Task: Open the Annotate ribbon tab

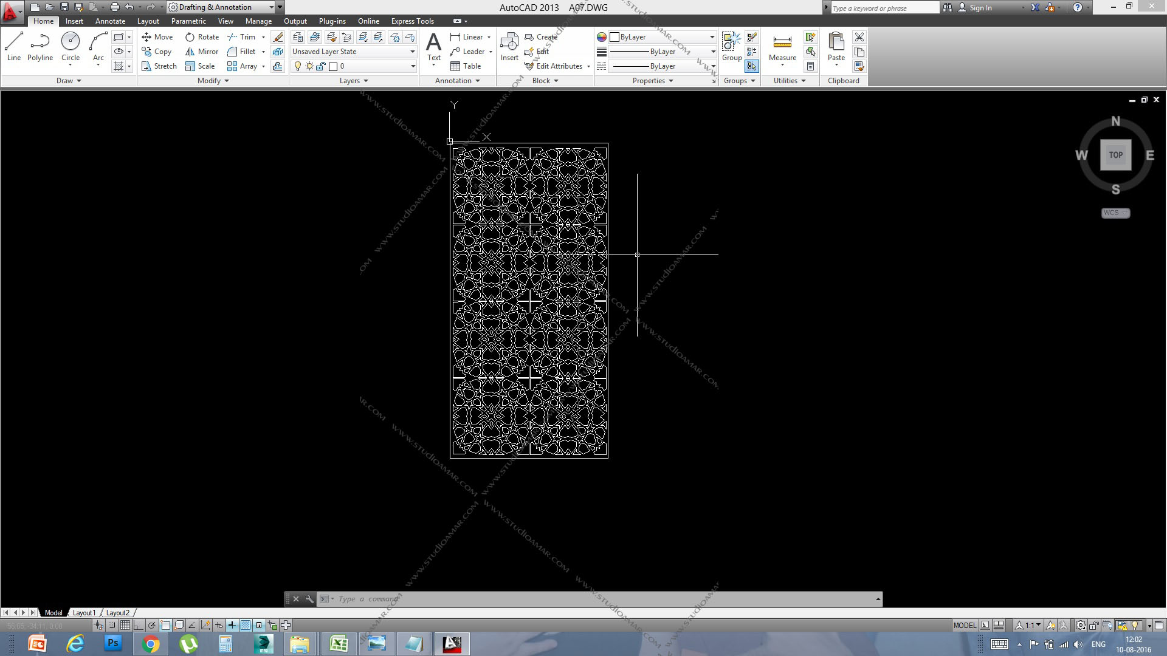Action: [110, 21]
